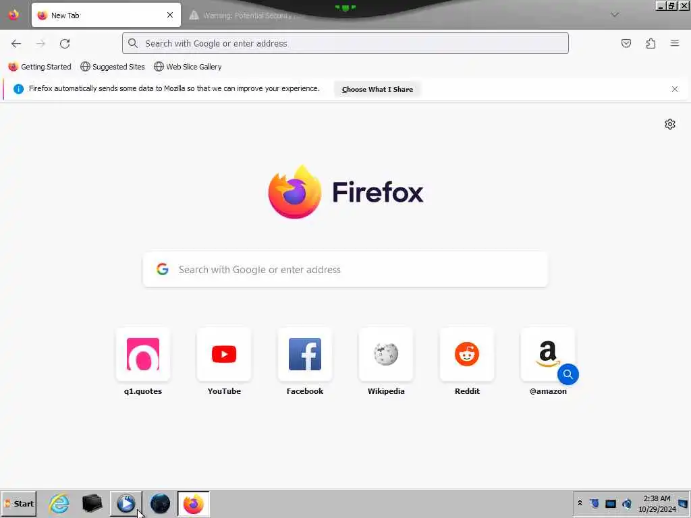
Task: Open the List all tabs chevron
Action: 615,15
